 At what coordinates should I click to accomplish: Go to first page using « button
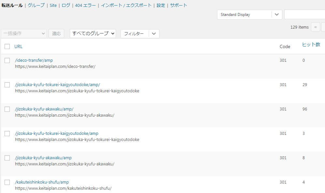pyautogui.click(x=316, y=27)
